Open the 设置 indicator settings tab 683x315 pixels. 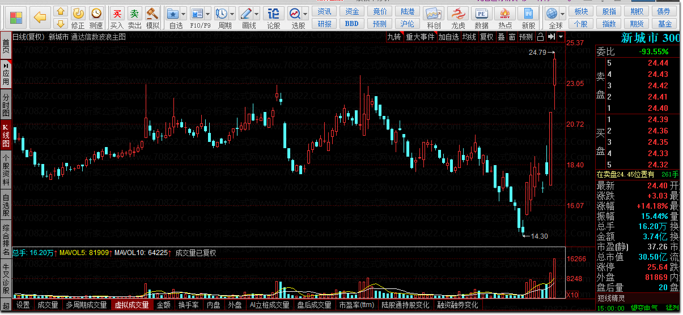click(x=23, y=305)
